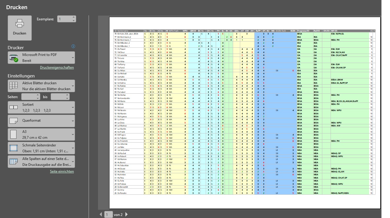The image size is (390, 218).
Task: Click the 'MSAQ: SP' cell
Action: coord(336,153)
